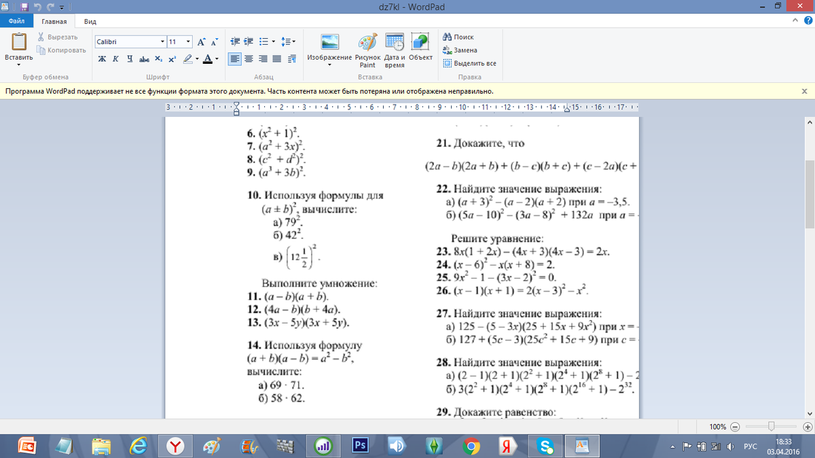Viewport: 815px width, 458px height.
Task: Open the Файл menu
Action: 16,22
